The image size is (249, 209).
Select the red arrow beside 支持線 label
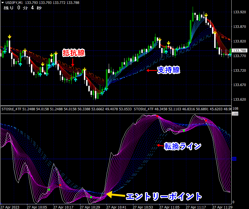click(x=151, y=71)
